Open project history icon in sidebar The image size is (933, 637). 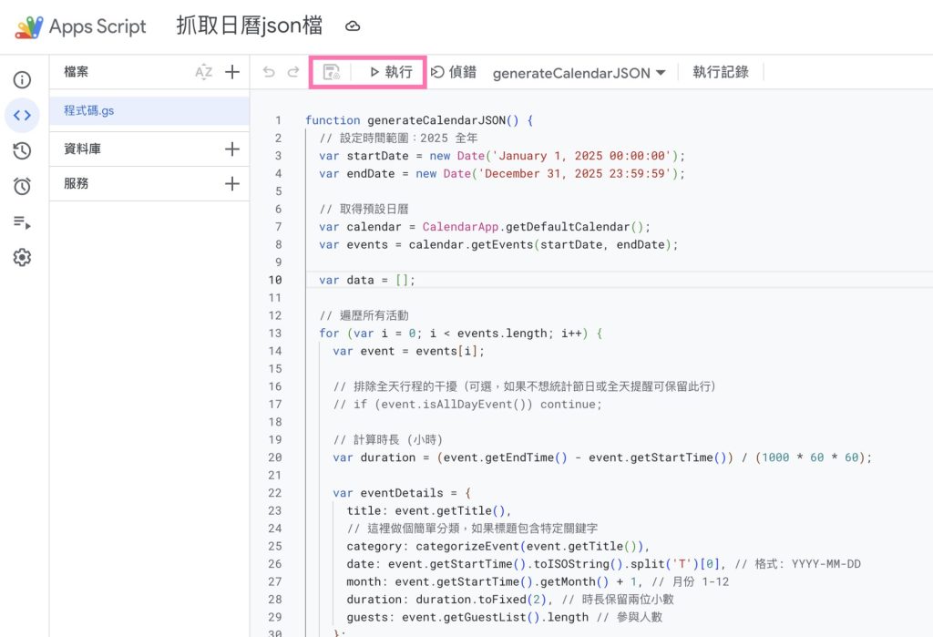pyautogui.click(x=23, y=151)
